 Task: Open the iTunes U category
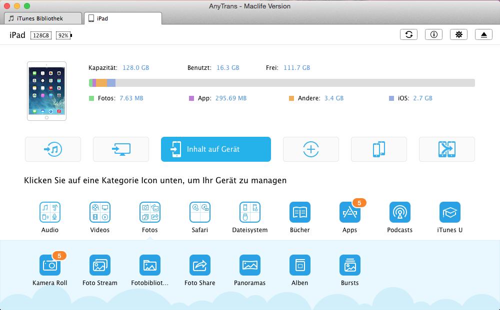coord(450,212)
